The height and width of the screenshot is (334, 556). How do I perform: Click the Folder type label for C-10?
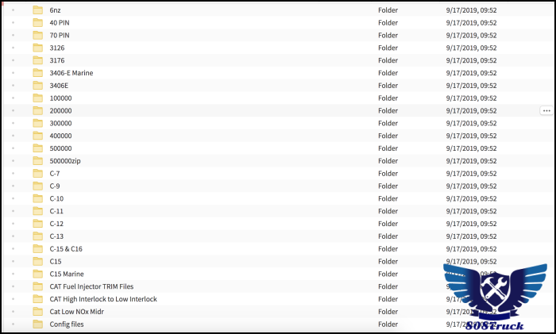point(388,198)
